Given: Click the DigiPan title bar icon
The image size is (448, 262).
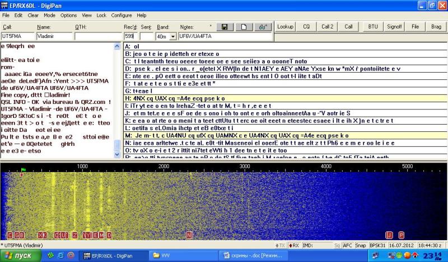Looking at the screenshot, I should 4,6.
